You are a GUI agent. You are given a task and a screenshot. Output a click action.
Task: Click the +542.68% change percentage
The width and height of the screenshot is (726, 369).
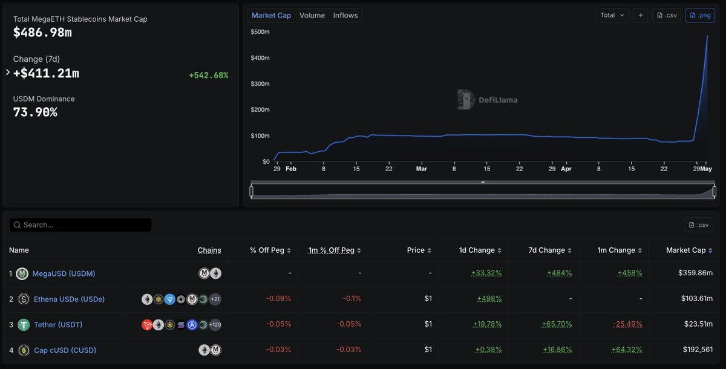pos(209,76)
